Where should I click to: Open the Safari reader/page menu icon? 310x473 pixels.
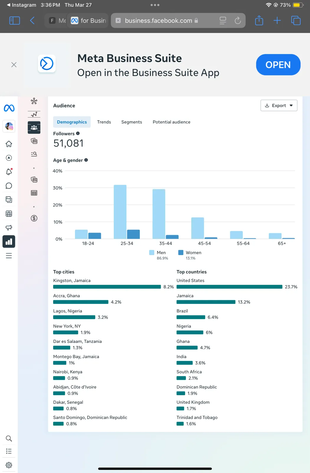(x=223, y=20)
